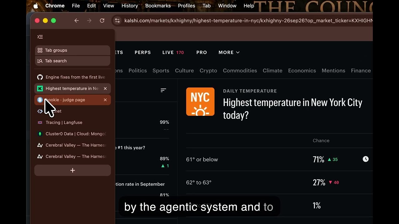Click the clock icon on 61° row

[x=366, y=159]
